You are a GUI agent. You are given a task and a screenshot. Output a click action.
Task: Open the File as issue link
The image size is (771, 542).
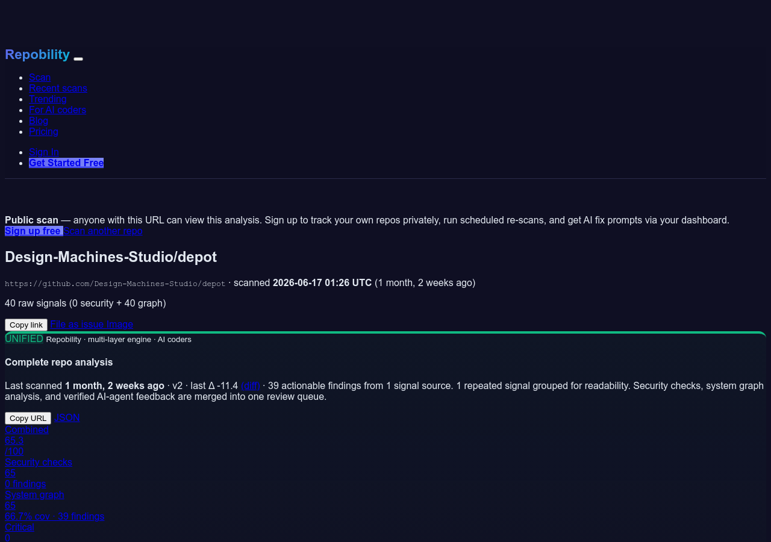77,324
